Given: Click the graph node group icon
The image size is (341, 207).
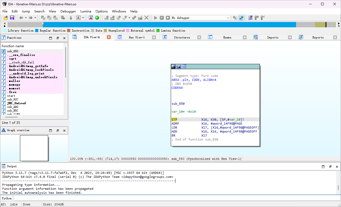Looking at the screenshot, I should 184,67.
